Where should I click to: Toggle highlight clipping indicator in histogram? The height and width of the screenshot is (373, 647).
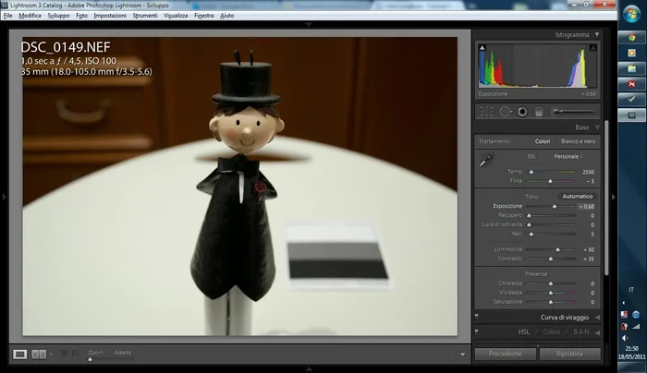(592, 46)
